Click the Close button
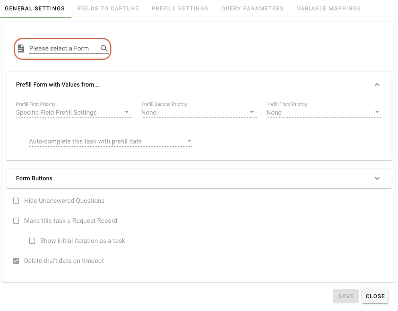The image size is (398, 311). [375, 296]
